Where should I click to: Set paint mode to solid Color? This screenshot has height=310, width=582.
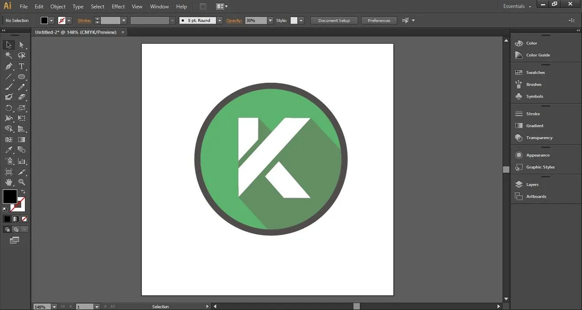7,219
